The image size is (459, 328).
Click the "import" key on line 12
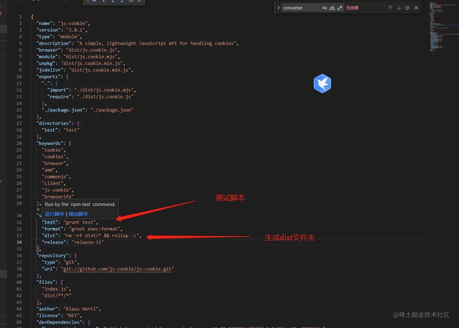tap(58, 90)
